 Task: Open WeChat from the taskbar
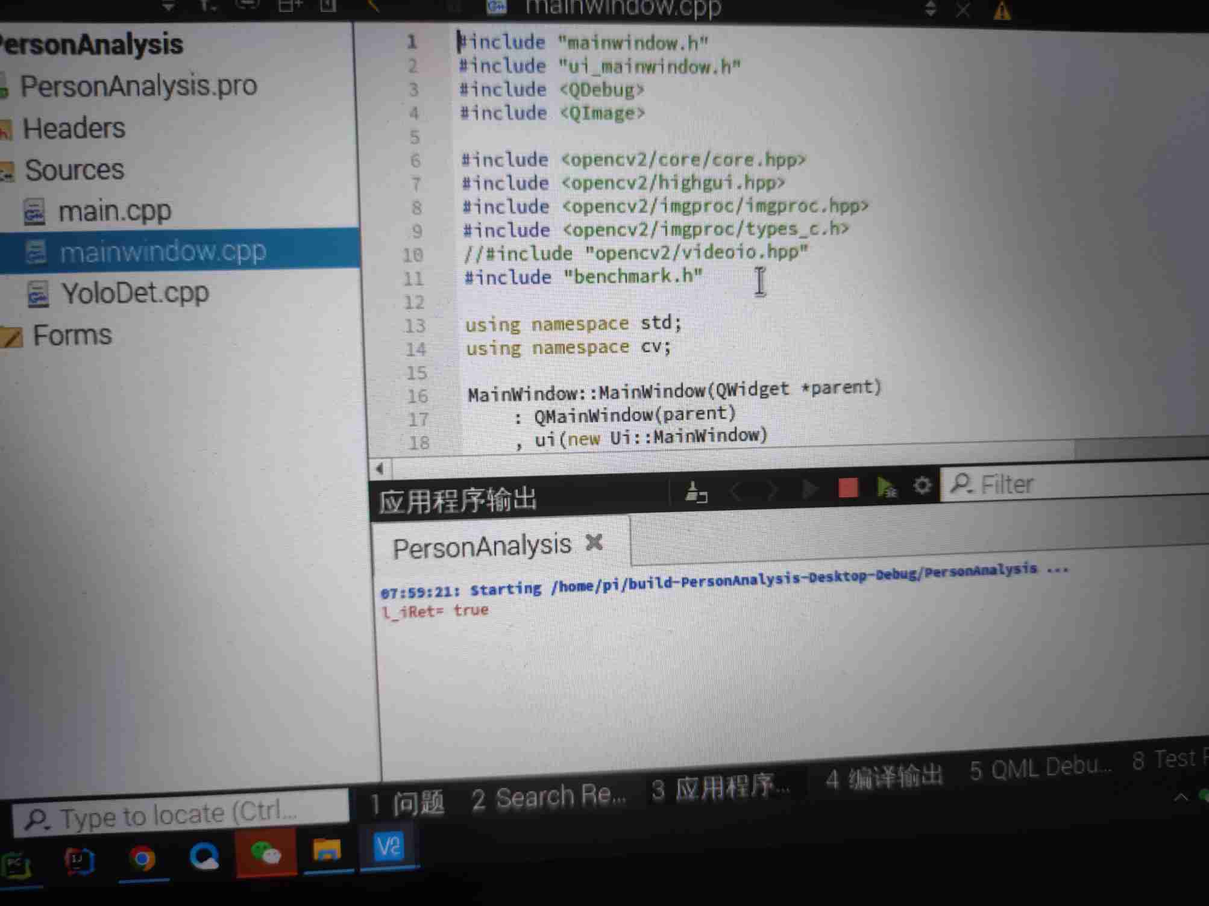[265, 853]
